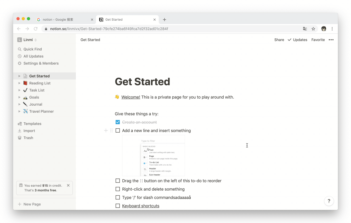351x223 pixels.
Task: Click the All Updates clock icon
Action: [x=20, y=56]
